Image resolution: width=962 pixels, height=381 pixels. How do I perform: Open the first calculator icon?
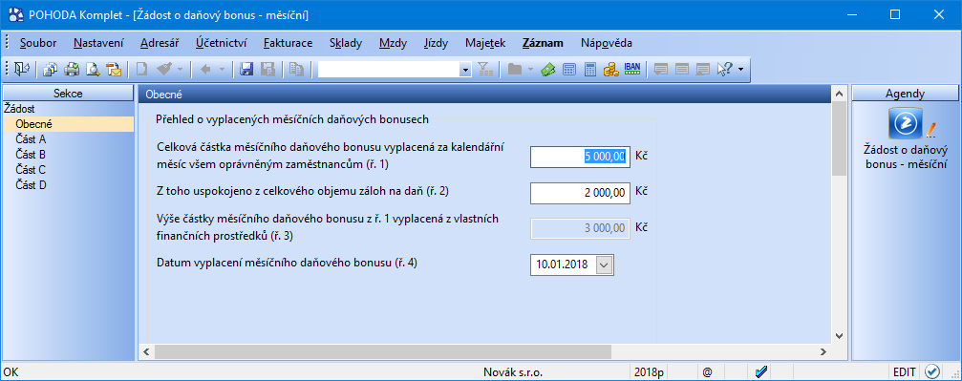click(x=569, y=70)
